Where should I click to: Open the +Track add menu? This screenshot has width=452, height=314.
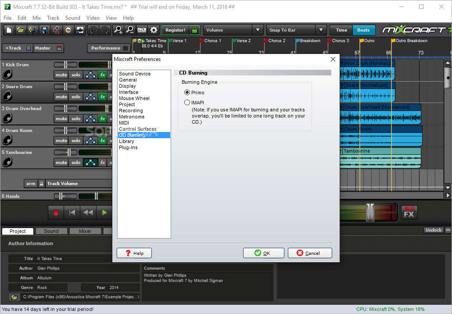click(x=17, y=48)
